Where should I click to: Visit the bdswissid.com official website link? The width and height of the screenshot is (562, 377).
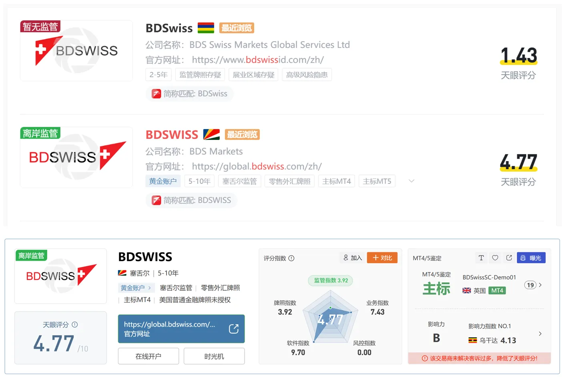[x=258, y=60]
